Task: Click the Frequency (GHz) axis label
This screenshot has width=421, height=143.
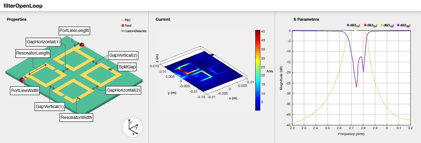Action: [351, 134]
